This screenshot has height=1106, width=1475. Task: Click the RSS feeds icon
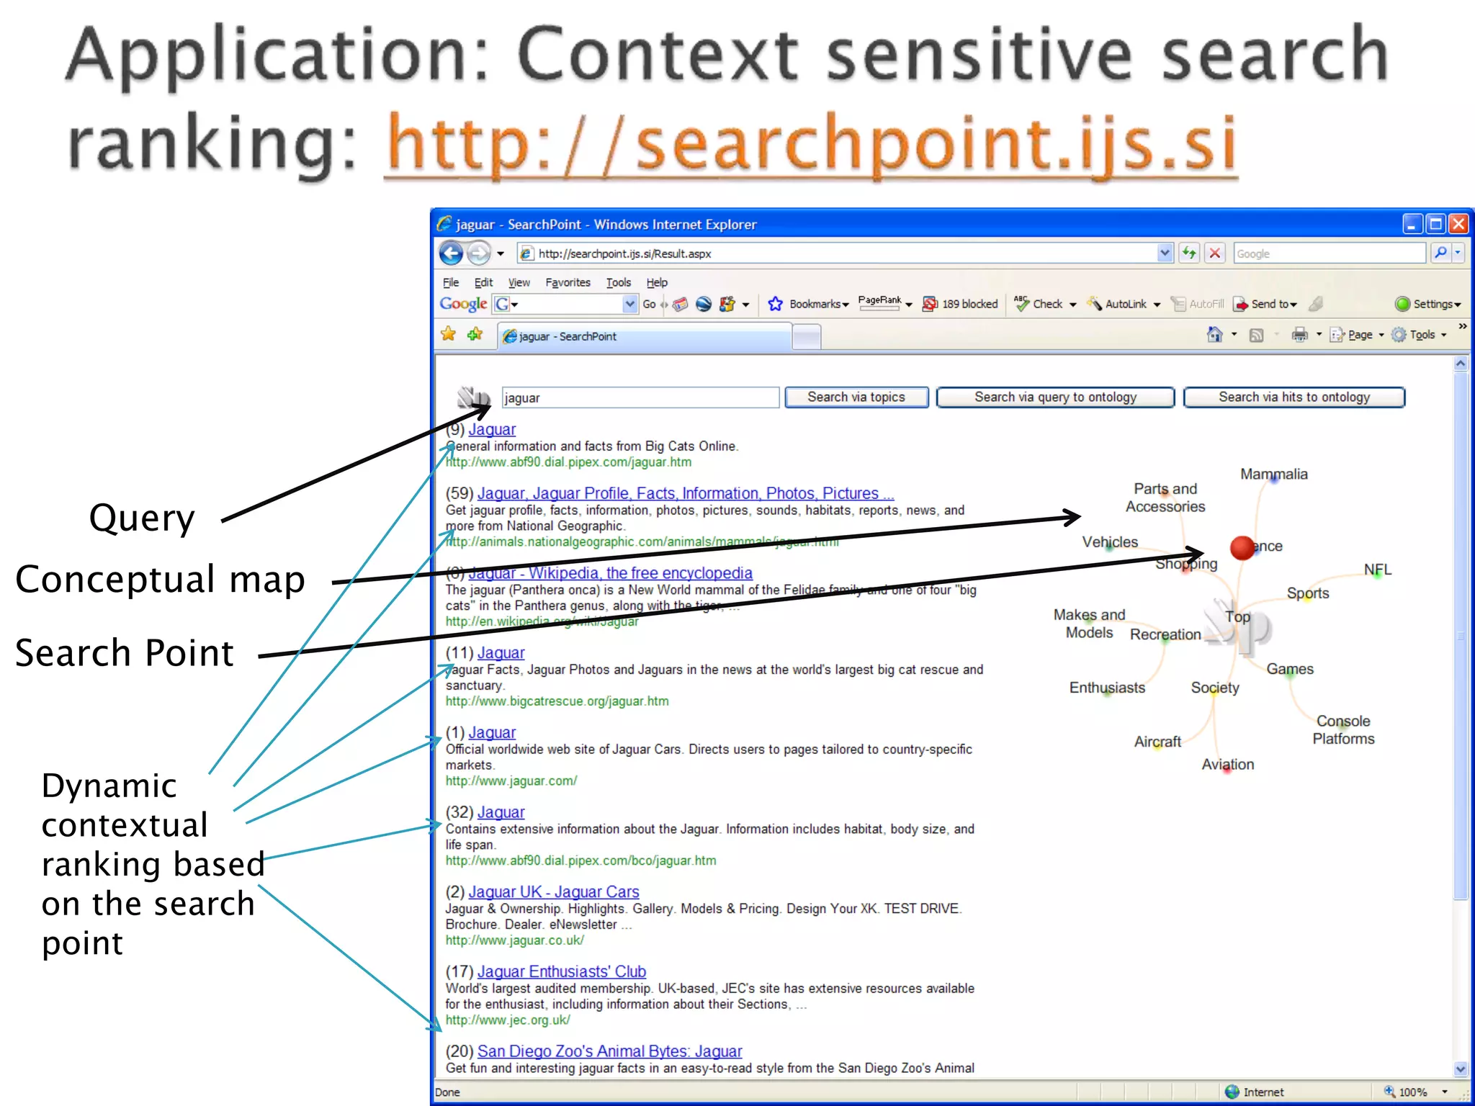click(1256, 335)
